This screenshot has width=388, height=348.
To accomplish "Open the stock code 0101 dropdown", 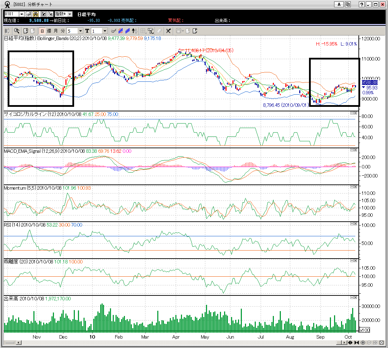I will click(22, 14).
